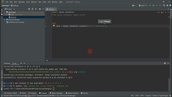172x97 pixels.
Task: Click the error count indicator in editor
Action: point(159,12)
